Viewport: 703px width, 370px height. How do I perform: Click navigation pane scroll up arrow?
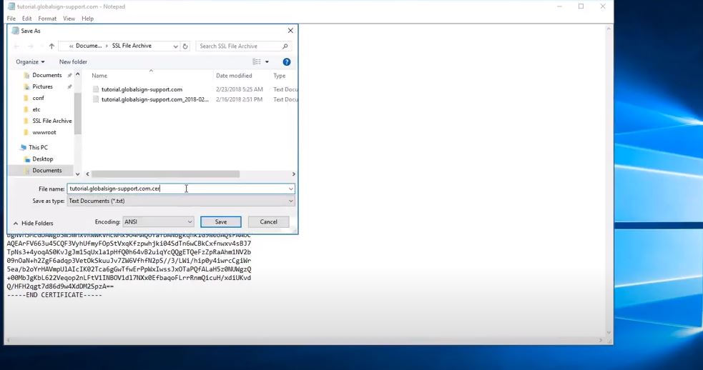tap(77, 74)
